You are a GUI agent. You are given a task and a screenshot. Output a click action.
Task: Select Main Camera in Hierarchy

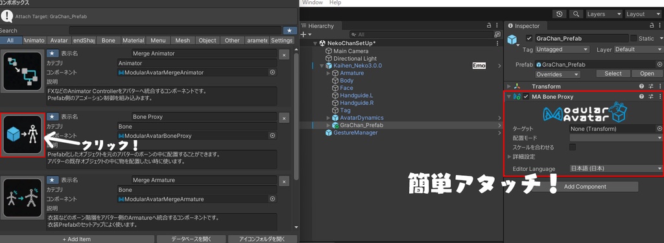(x=351, y=51)
